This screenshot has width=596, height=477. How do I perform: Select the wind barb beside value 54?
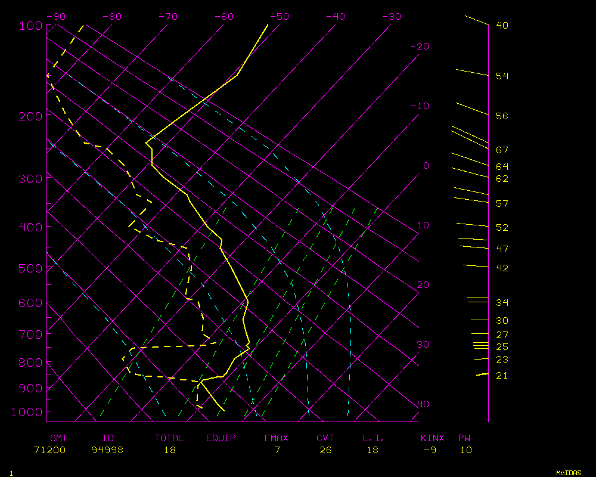[x=472, y=73]
